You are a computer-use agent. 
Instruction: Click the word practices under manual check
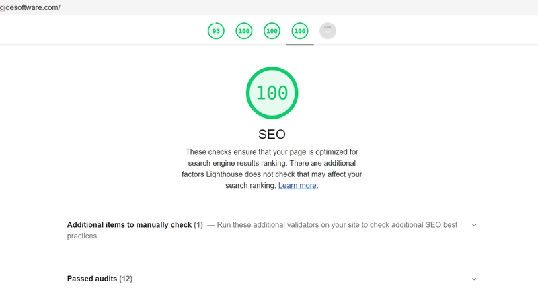pos(83,236)
